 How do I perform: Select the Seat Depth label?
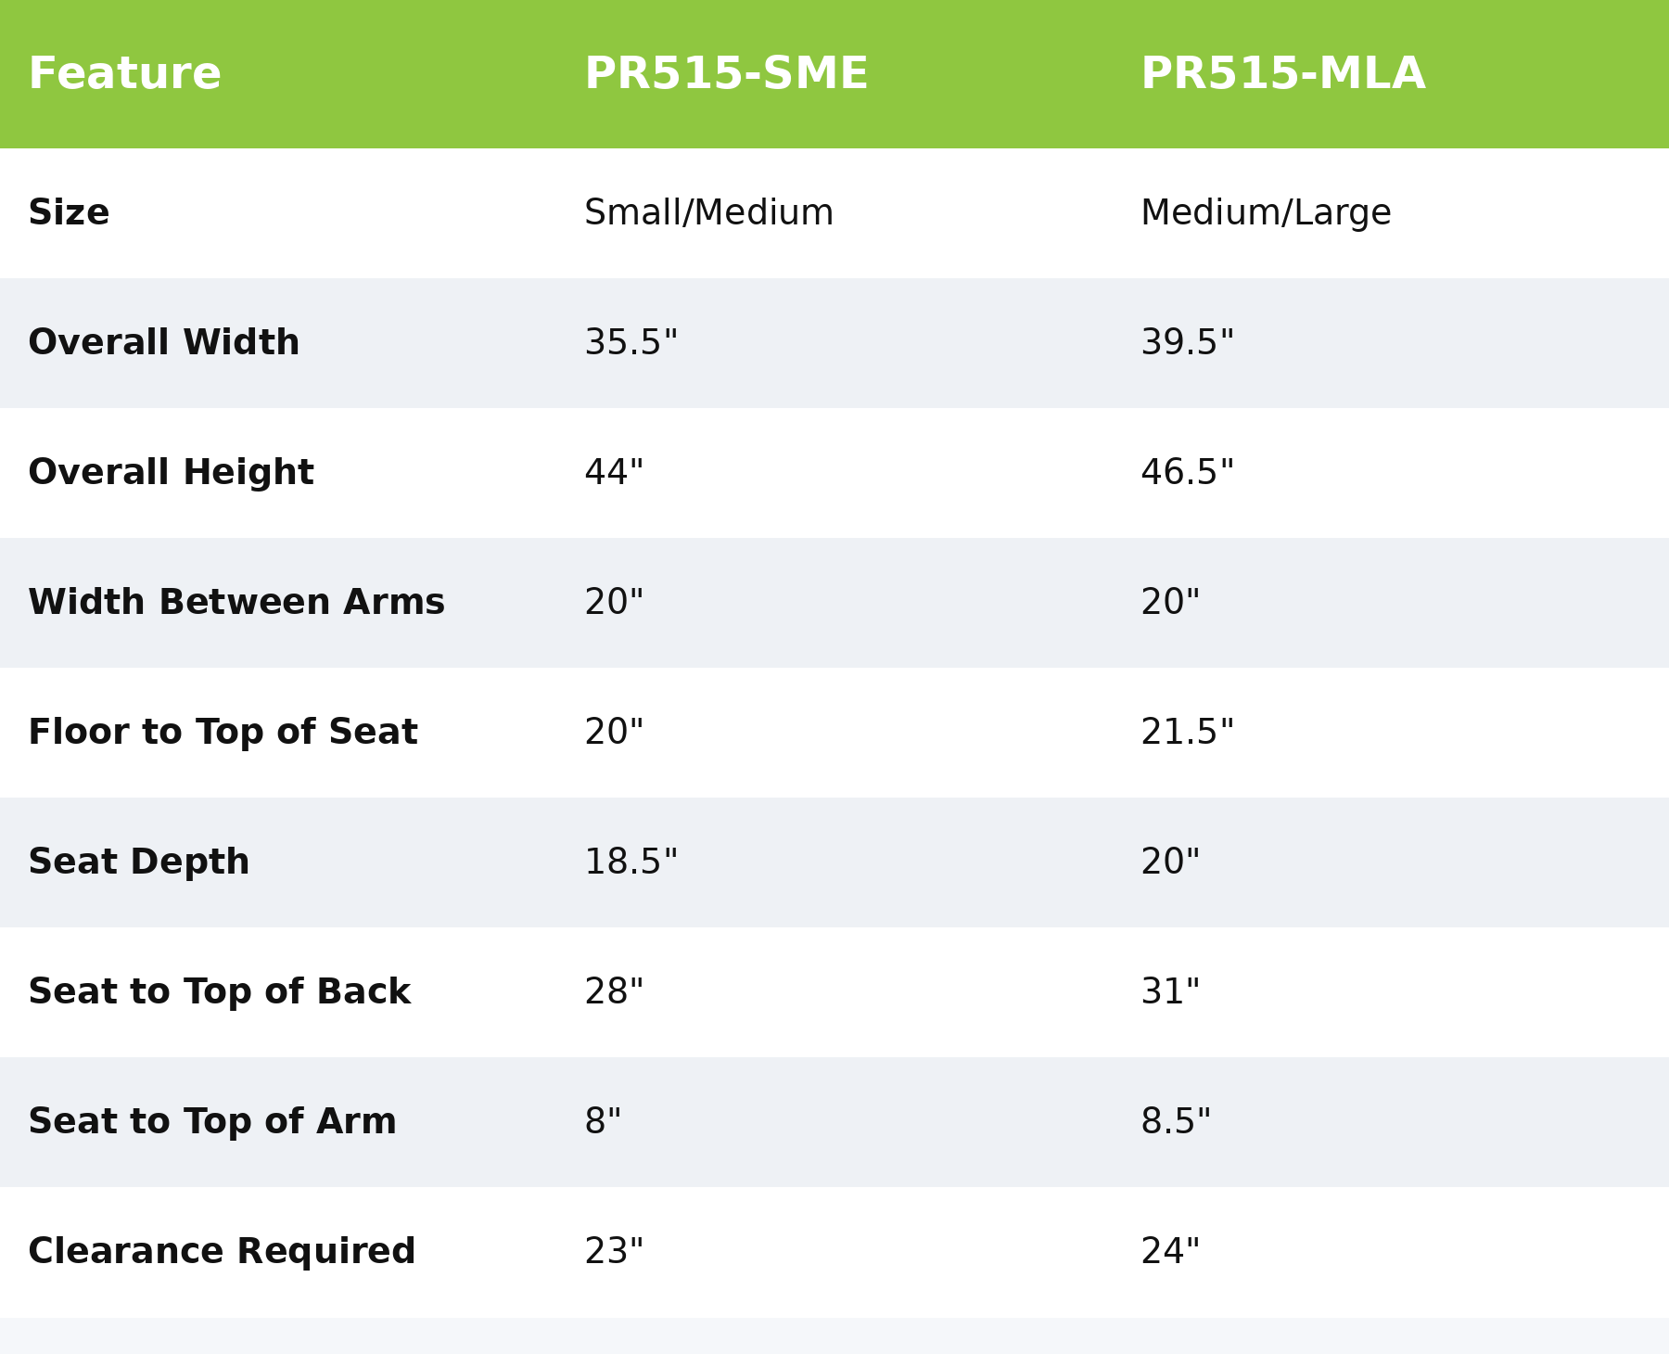click(138, 862)
